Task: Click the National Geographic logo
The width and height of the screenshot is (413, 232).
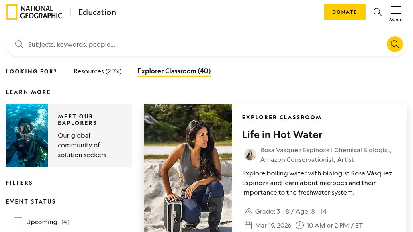Action: pyautogui.click(x=34, y=12)
